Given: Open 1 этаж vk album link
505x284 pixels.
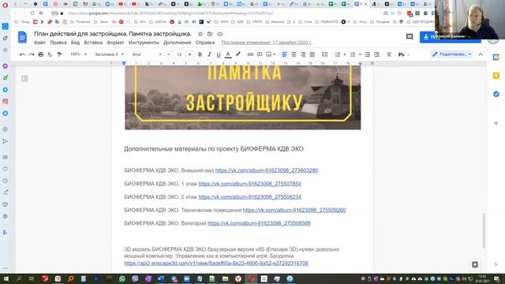Looking at the screenshot, I should point(249,184).
